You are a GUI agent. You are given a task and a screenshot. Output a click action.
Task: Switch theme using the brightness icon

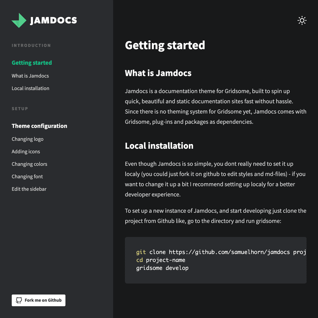click(302, 20)
